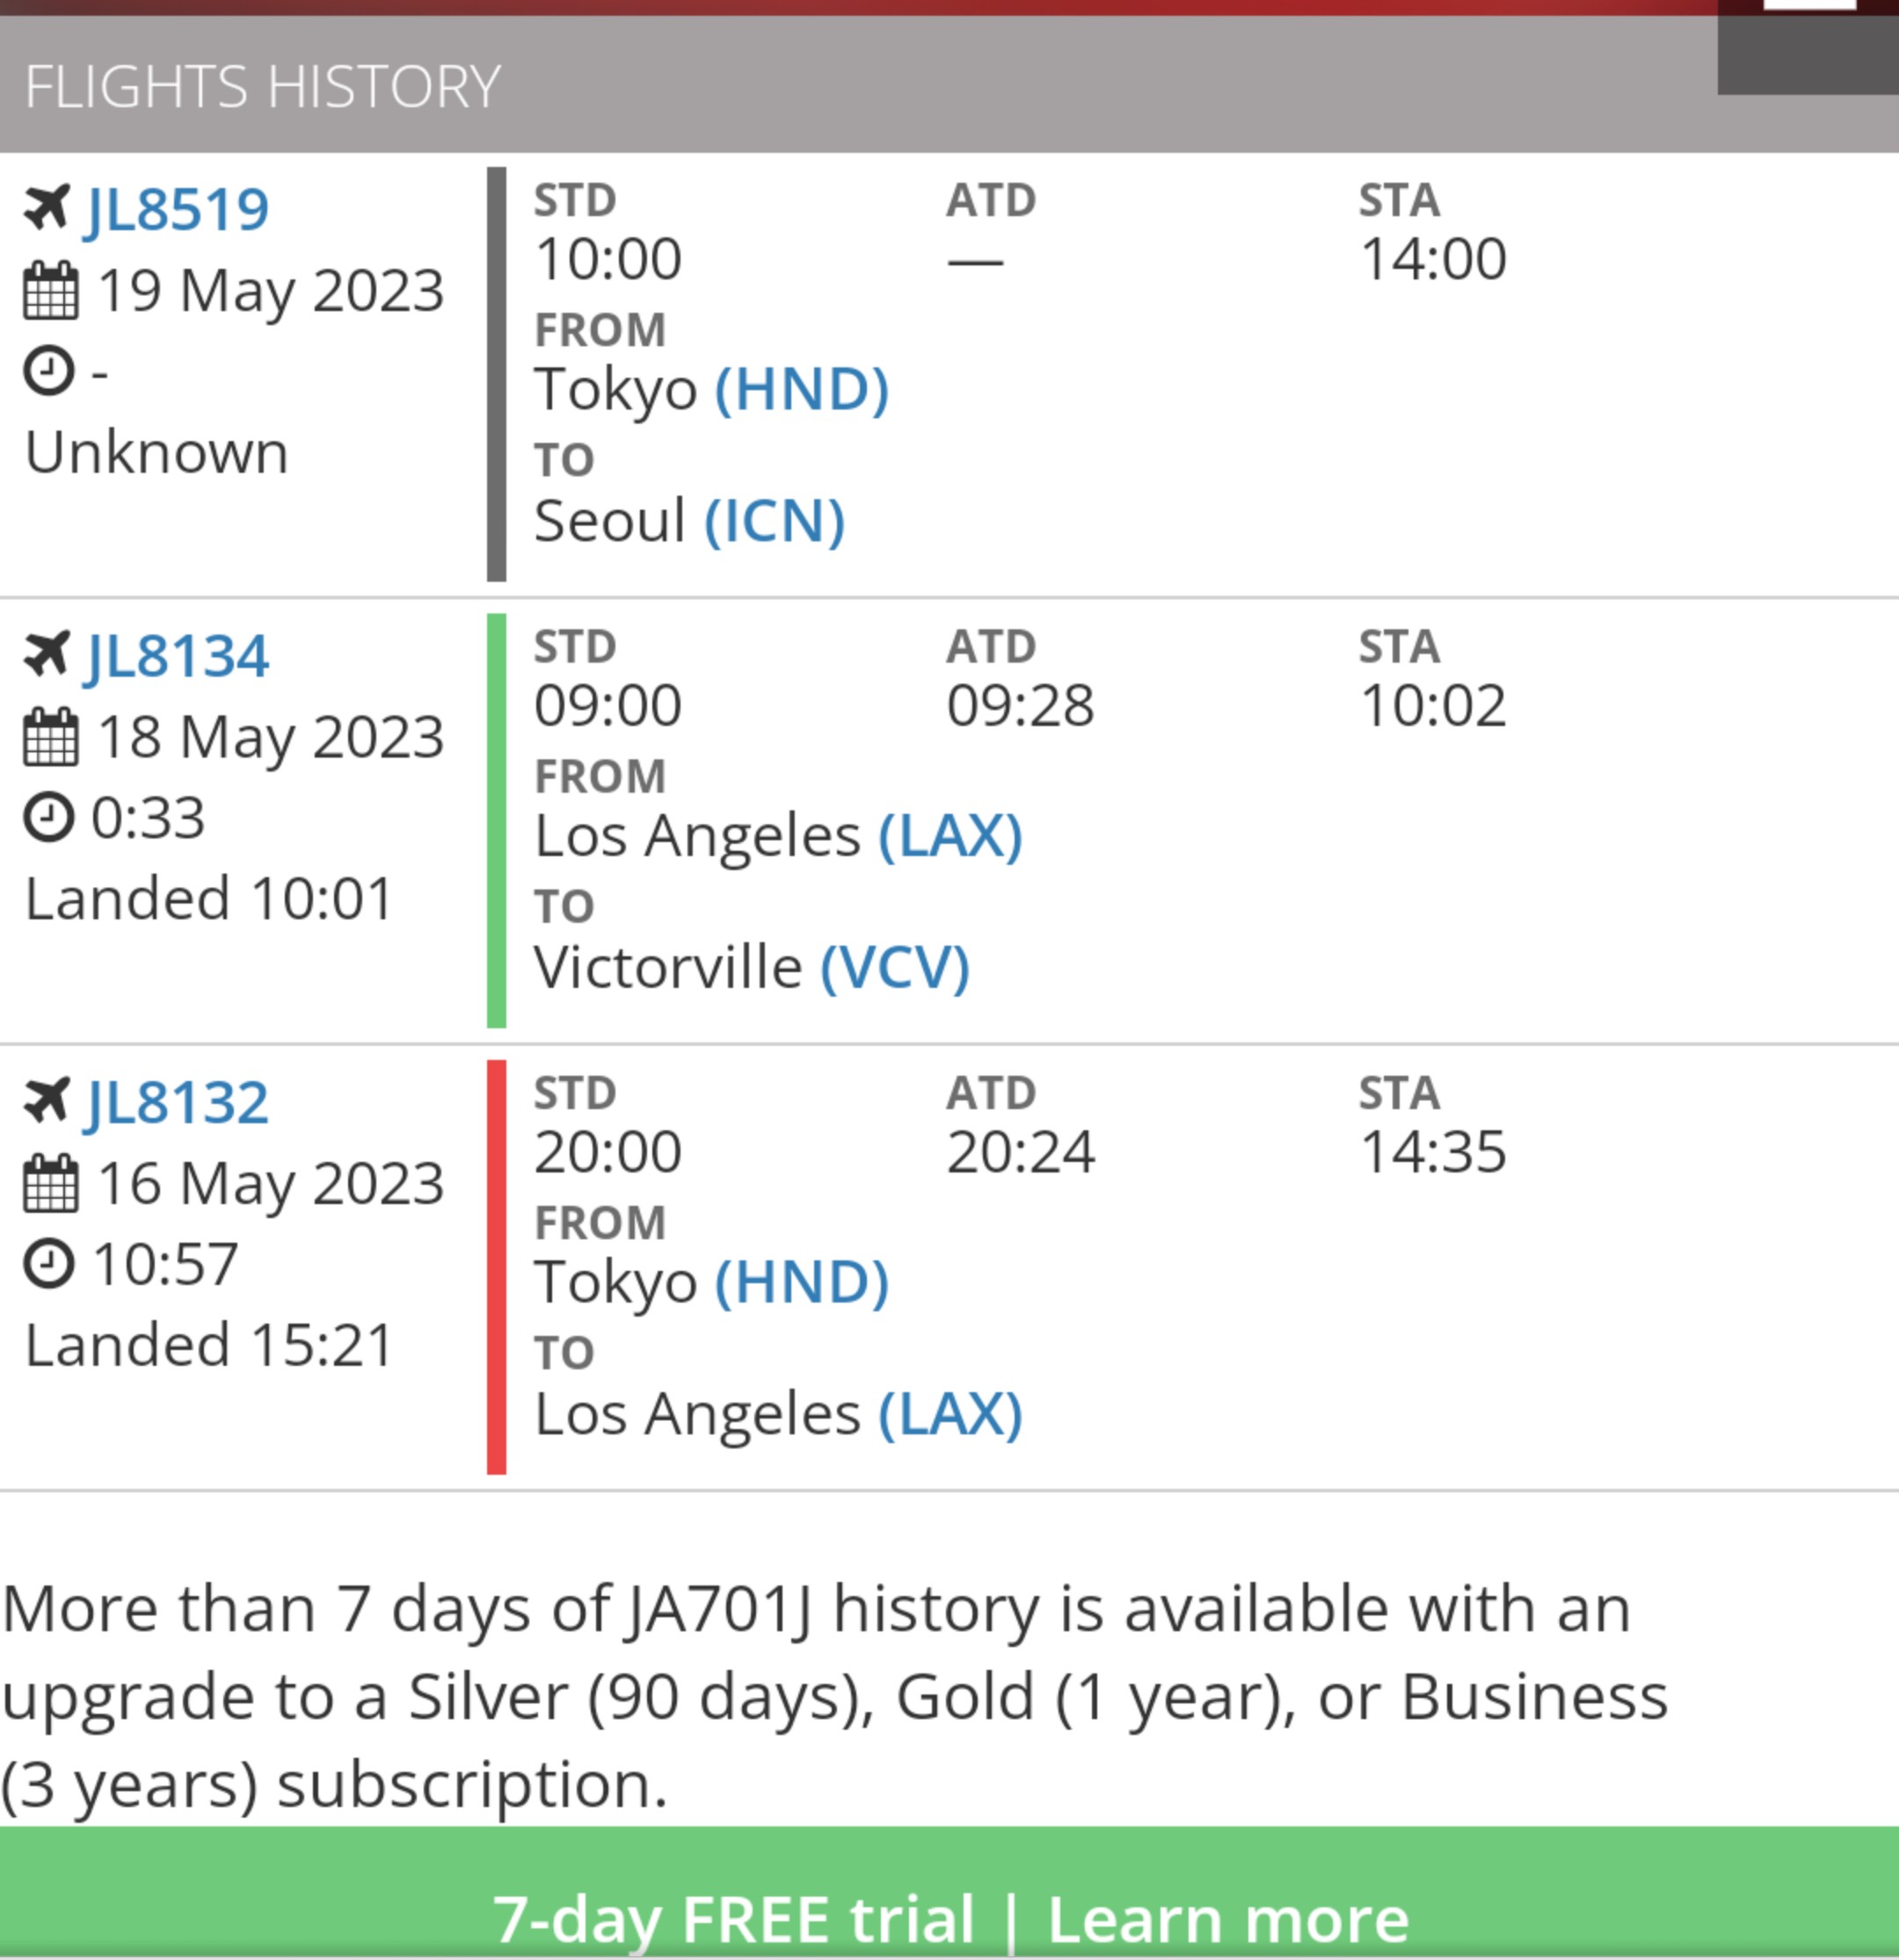Select Landed 15:21 status text
Image resolution: width=1899 pixels, height=1960 pixels.
[x=209, y=1344]
